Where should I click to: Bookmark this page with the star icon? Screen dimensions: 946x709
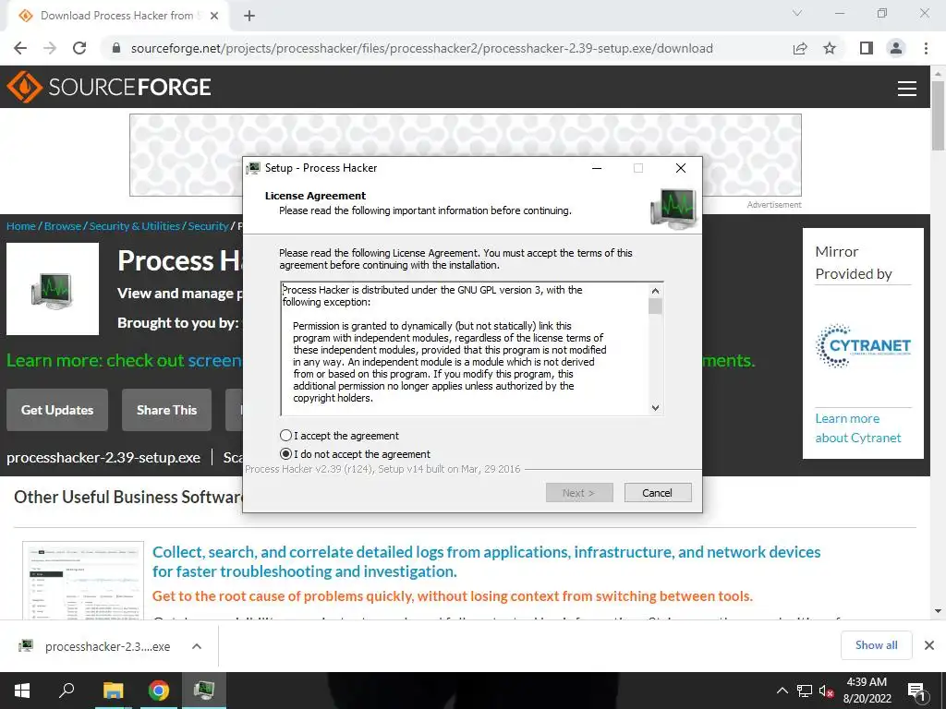[x=830, y=48]
